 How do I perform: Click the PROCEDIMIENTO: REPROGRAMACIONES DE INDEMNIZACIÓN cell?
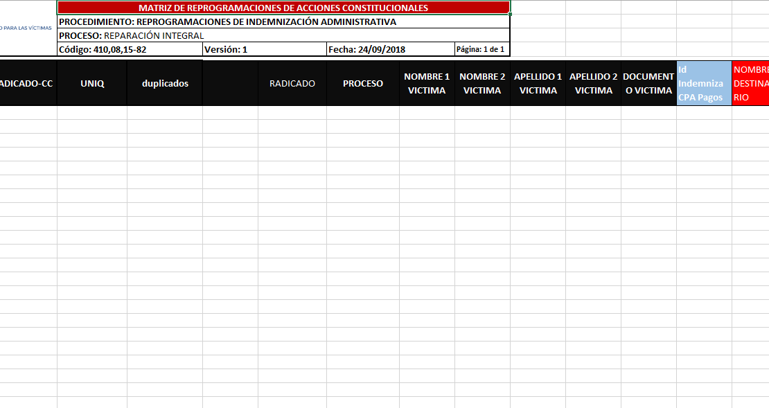[x=283, y=22]
